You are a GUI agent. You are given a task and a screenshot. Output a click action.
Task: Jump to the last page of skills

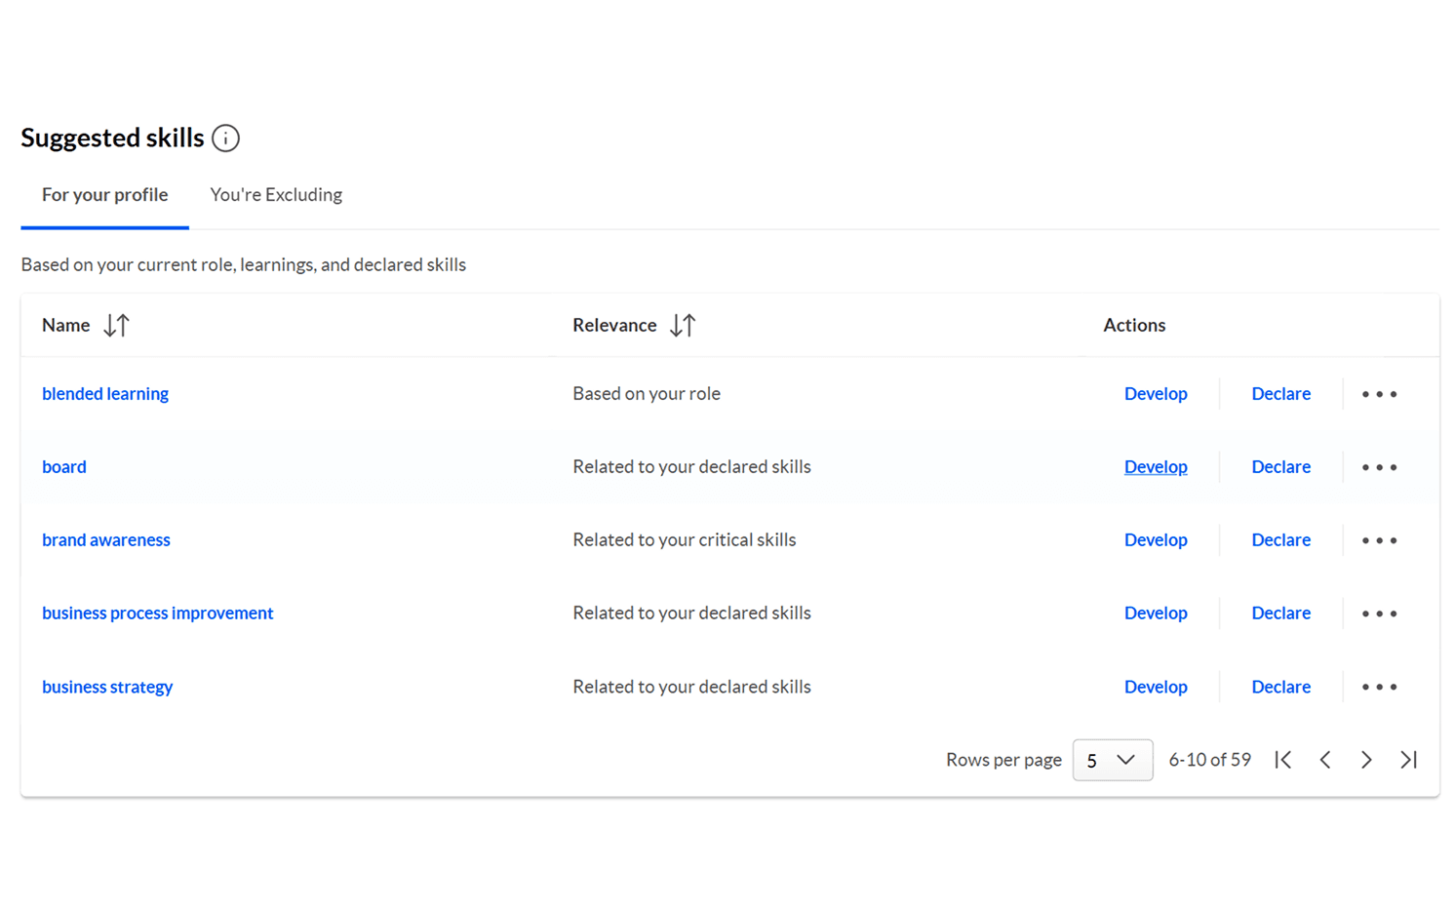pyautogui.click(x=1408, y=760)
